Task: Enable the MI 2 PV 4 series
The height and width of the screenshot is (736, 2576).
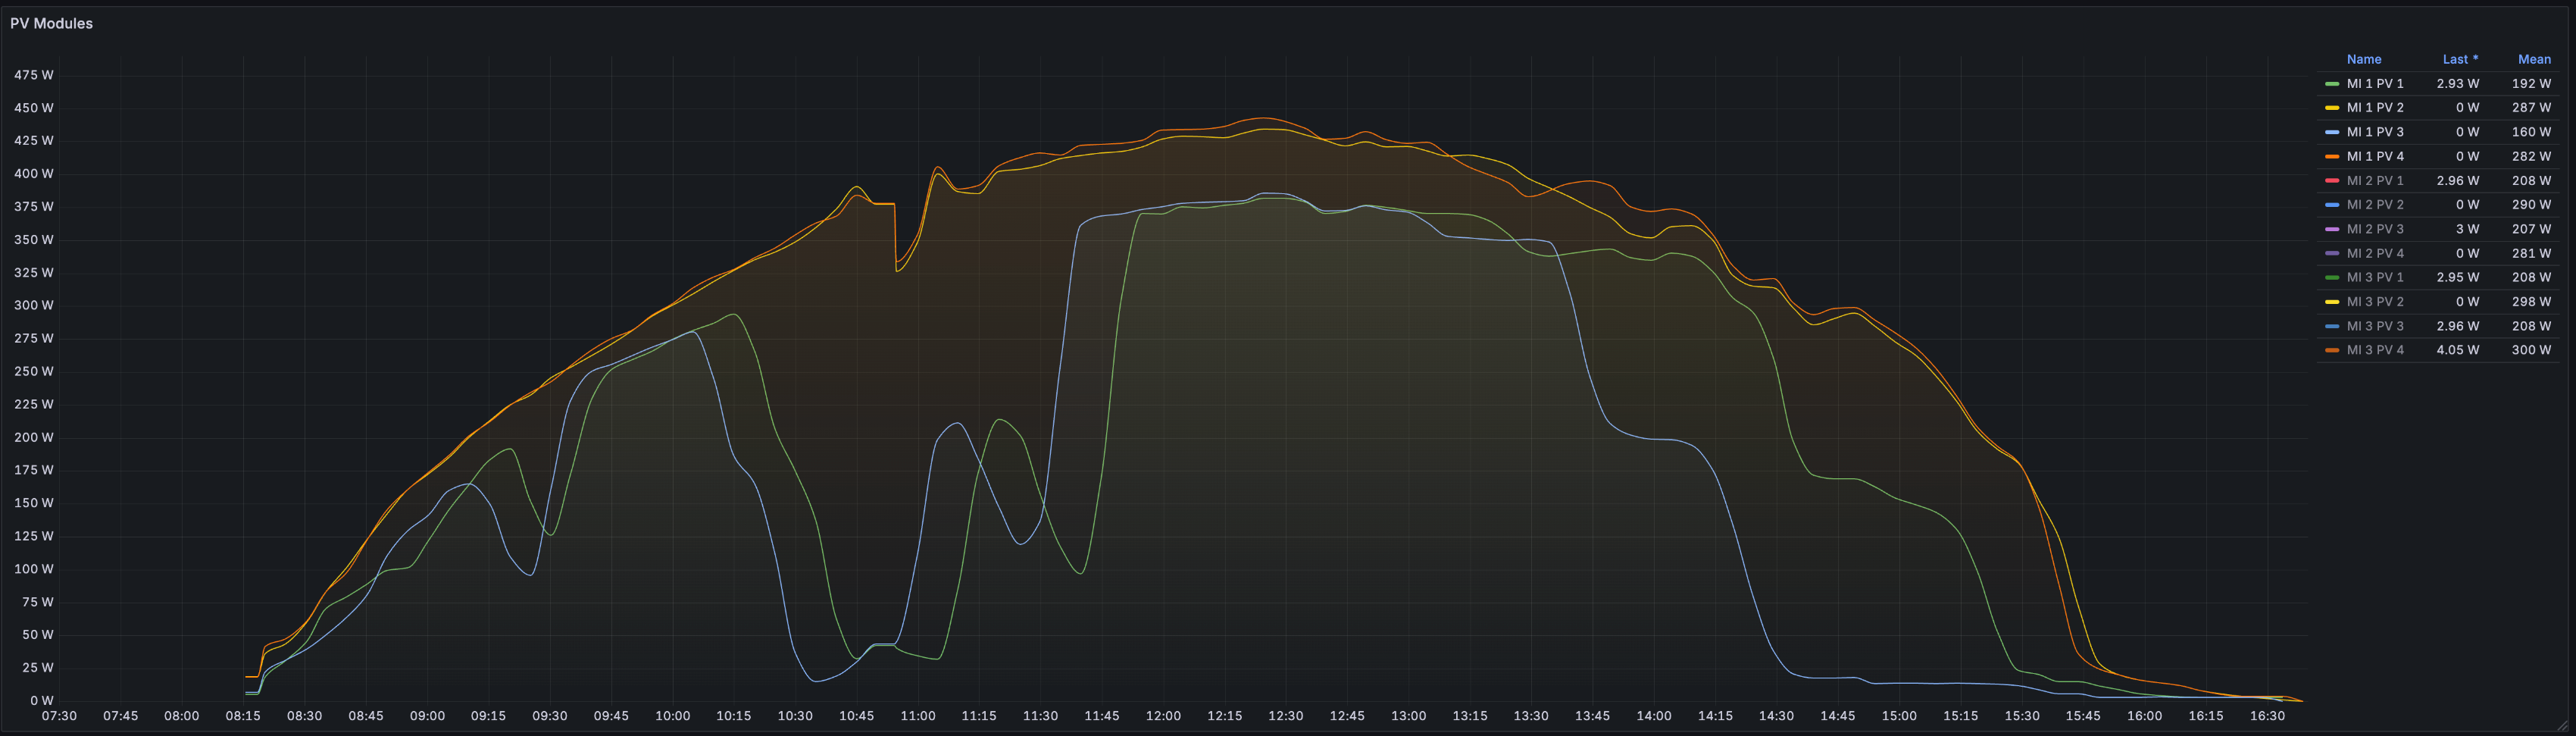Action: [x=2375, y=253]
